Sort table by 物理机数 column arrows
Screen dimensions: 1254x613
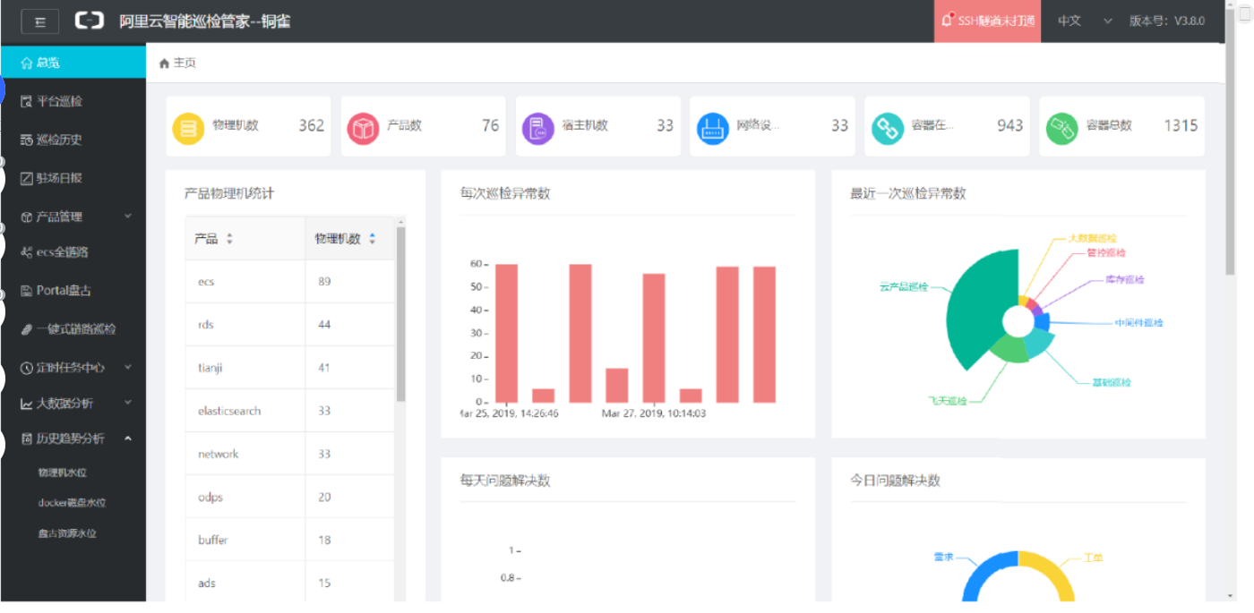pyautogui.click(x=373, y=239)
